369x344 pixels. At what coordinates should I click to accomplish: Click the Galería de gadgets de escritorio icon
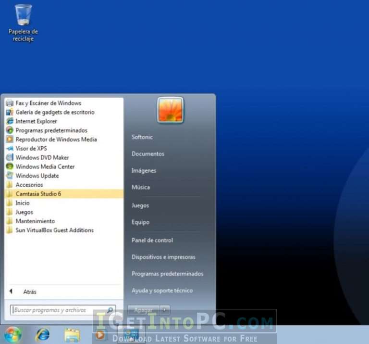(10, 112)
